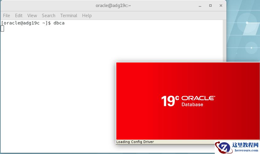Close the oracle@adg19c terminal window

pyautogui.click(x=221, y=6)
